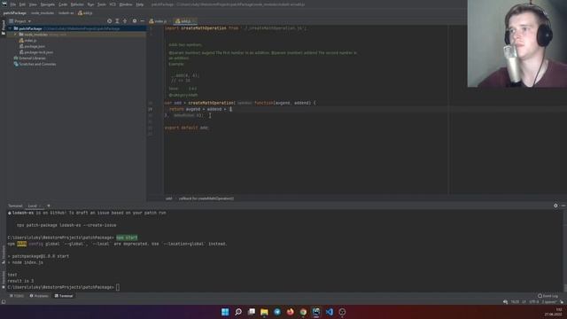This screenshot has height=319, width=567.
Task: Click the read-only lock status icon
Action: [x=562, y=301]
